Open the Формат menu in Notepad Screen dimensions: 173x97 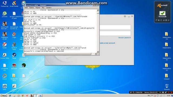tap(38, 8)
